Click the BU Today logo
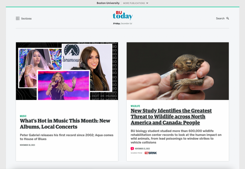 123,15
